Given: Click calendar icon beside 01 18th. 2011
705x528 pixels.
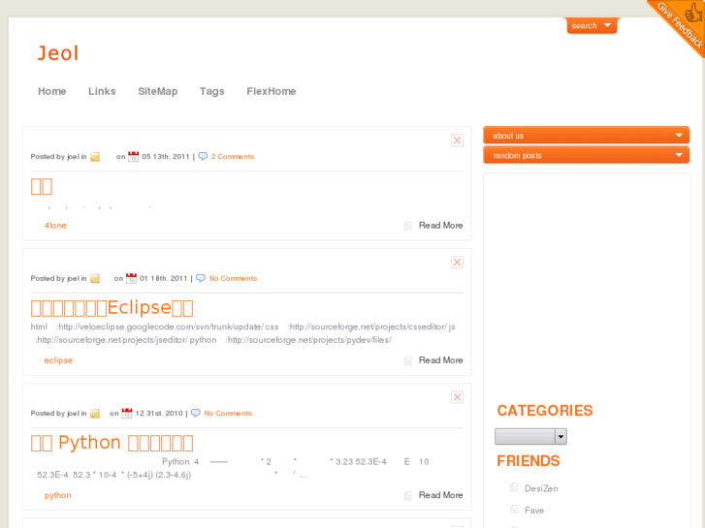Looking at the screenshot, I should 131,278.
